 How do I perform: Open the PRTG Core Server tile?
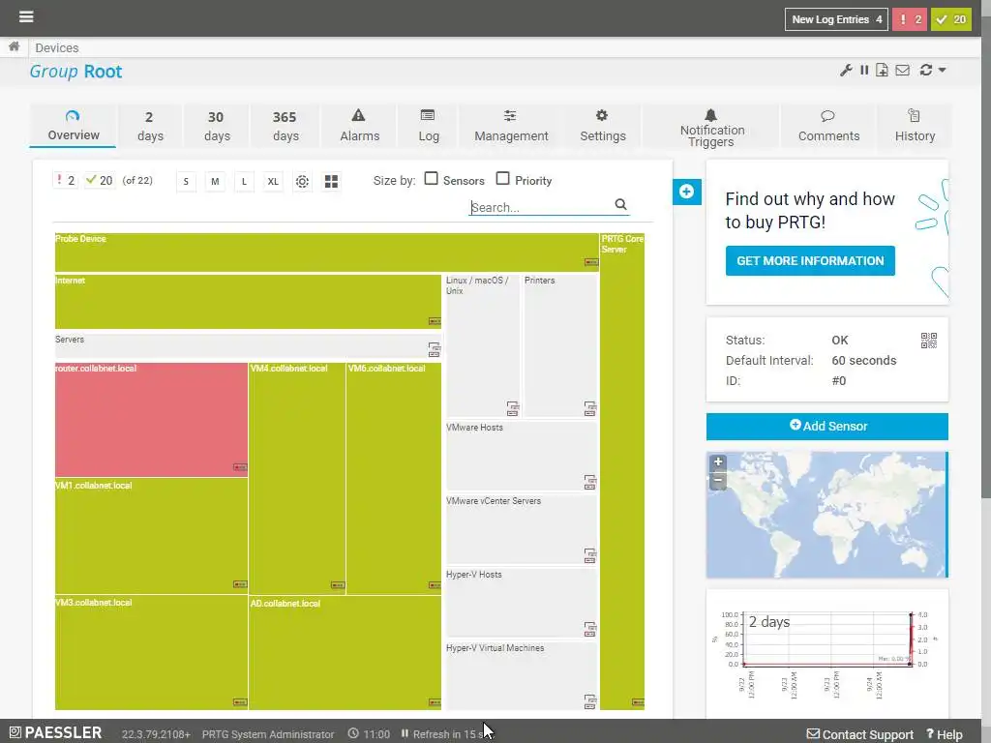coord(622,471)
